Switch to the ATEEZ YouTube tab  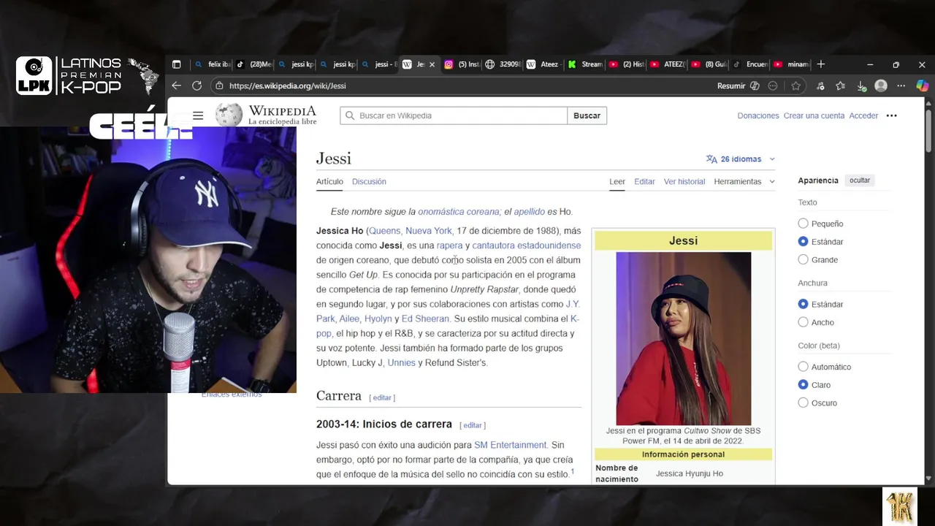pyautogui.click(x=666, y=64)
